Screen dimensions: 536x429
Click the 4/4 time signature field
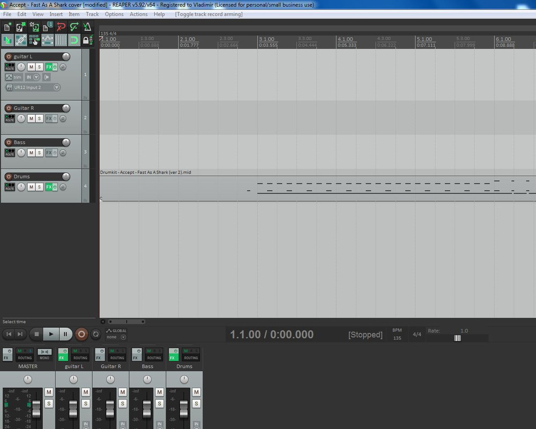click(x=417, y=334)
